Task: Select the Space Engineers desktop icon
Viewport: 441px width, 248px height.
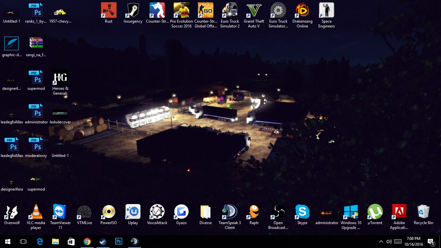Action: [326, 11]
